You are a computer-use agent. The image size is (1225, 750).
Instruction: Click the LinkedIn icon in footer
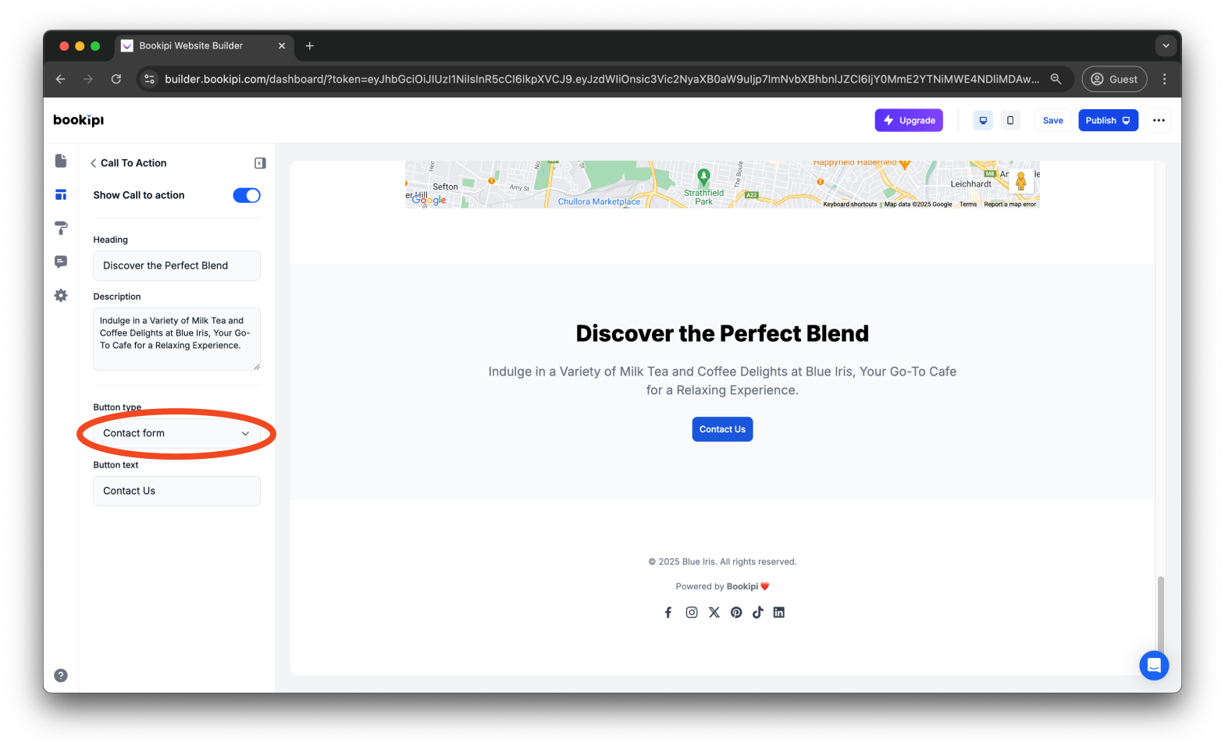click(x=779, y=613)
